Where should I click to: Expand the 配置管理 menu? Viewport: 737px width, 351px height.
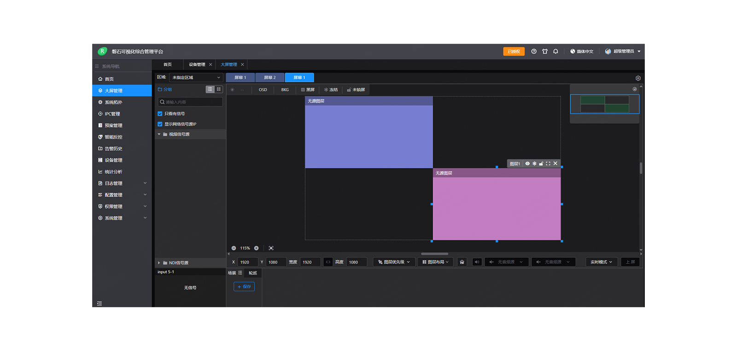pyautogui.click(x=122, y=195)
